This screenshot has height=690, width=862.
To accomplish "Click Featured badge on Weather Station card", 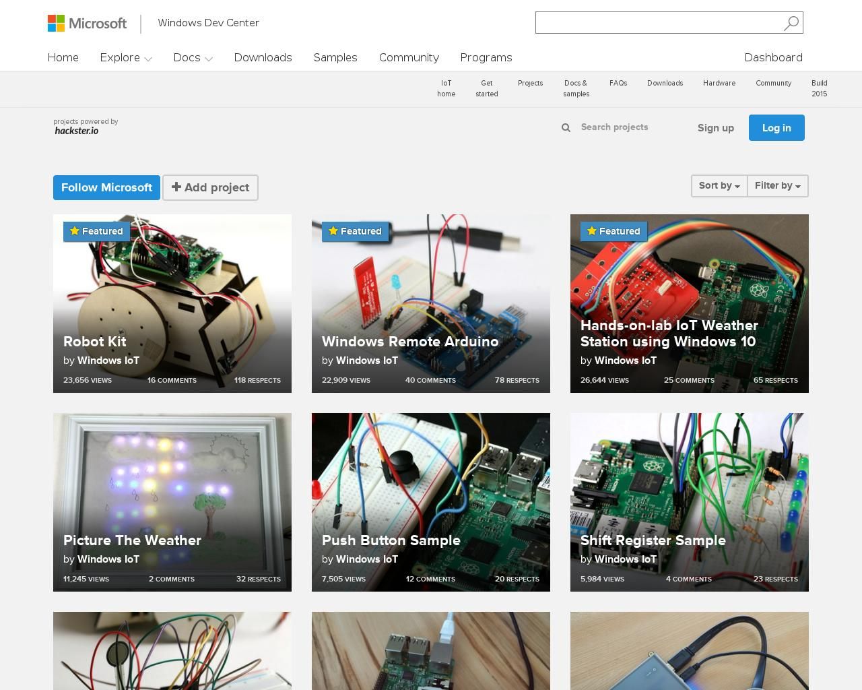I will click(x=614, y=231).
